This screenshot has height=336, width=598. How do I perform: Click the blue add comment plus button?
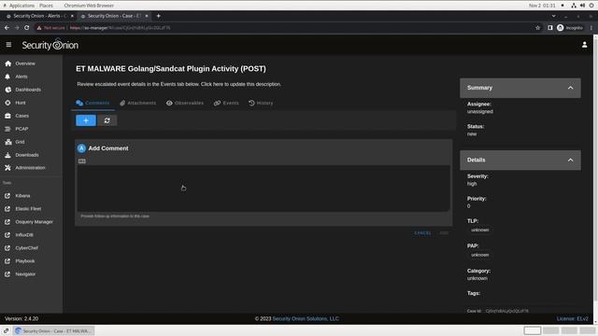click(x=86, y=120)
